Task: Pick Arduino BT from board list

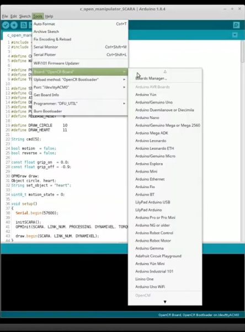Action: coord(165,194)
